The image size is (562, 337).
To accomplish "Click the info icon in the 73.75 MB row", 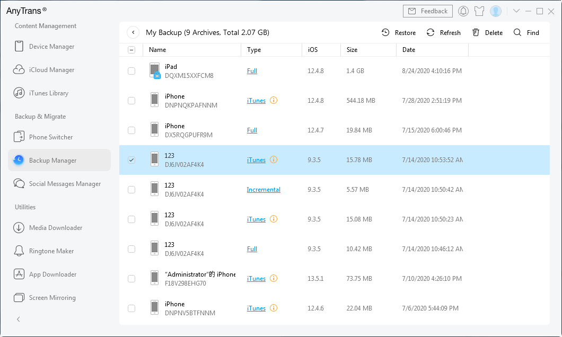I will pos(274,278).
